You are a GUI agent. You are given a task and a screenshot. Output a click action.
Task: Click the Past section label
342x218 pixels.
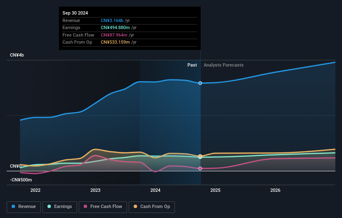192,65
